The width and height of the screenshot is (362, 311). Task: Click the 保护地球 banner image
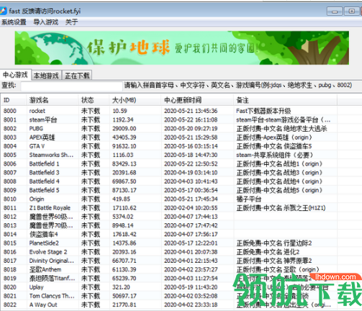point(182,48)
